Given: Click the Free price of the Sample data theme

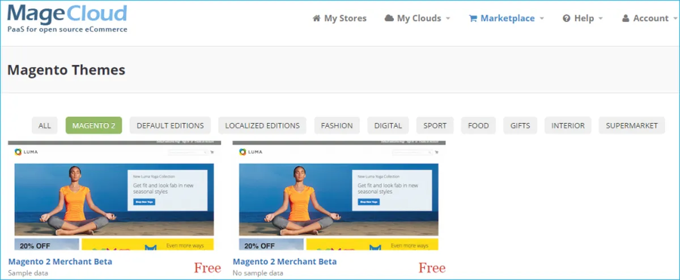Looking at the screenshot, I should click(207, 268).
